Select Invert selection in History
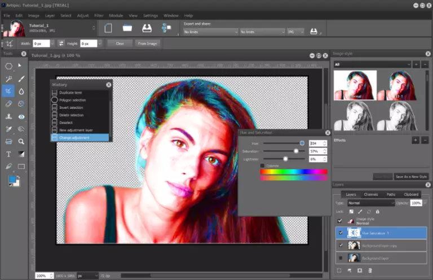The width and height of the screenshot is (433, 280). click(72, 107)
